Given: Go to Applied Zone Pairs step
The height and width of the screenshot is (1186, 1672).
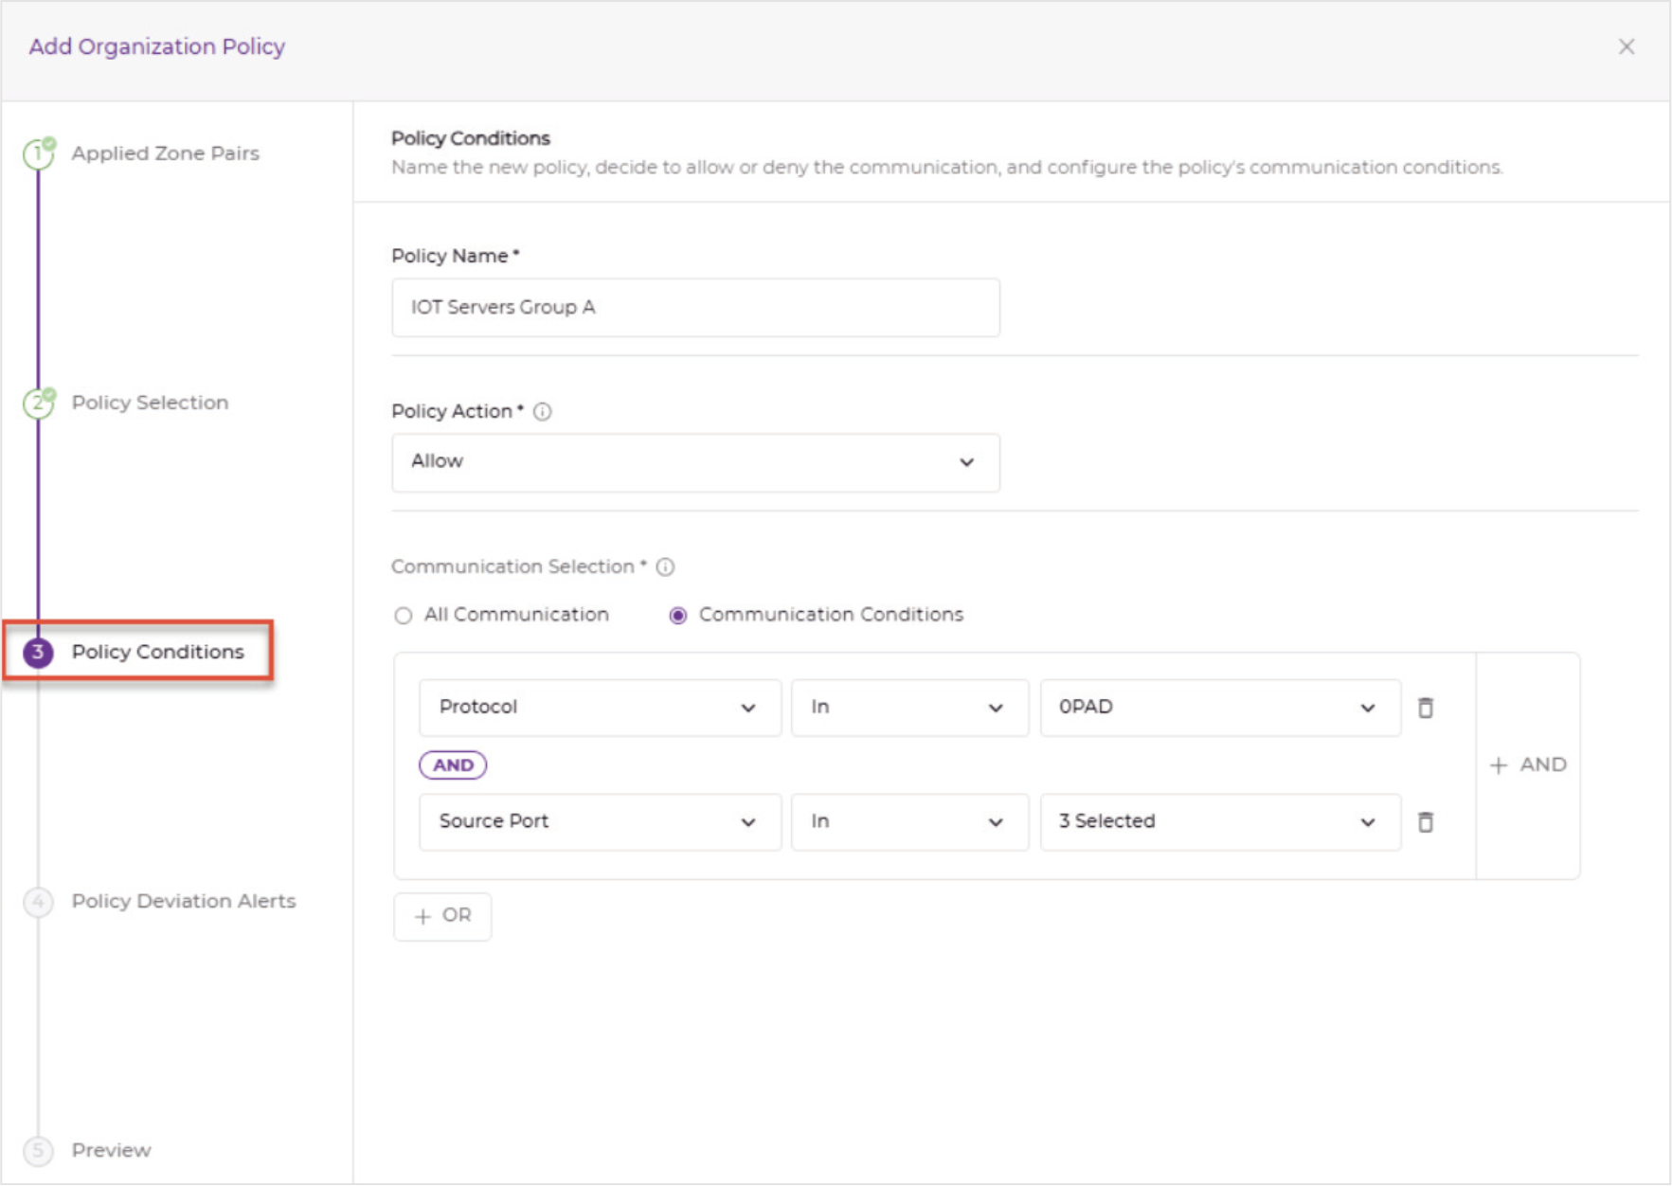Looking at the screenshot, I should pos(165,153).
